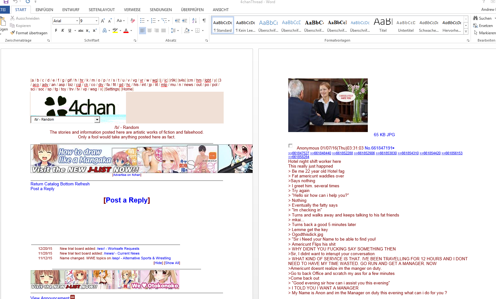The width and height of the screenshot is (496, 299).
Task: Open the /b/ - Random board dropdown
Action: click(x=97, y=120)
